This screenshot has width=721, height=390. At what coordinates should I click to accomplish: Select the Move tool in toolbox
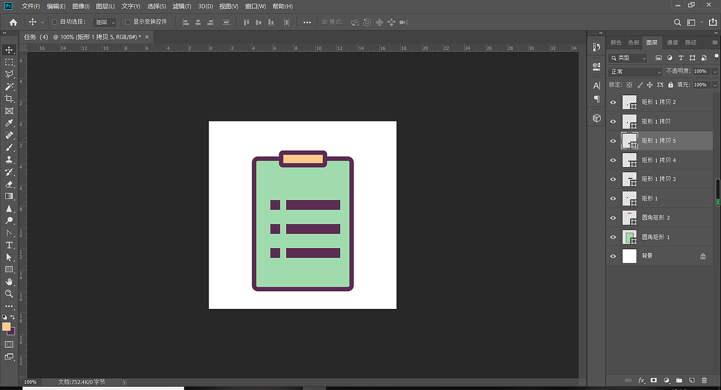(x=9, y=50)
